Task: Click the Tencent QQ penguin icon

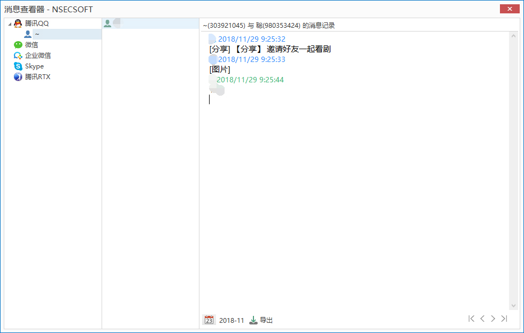Action: pos(18,24)
